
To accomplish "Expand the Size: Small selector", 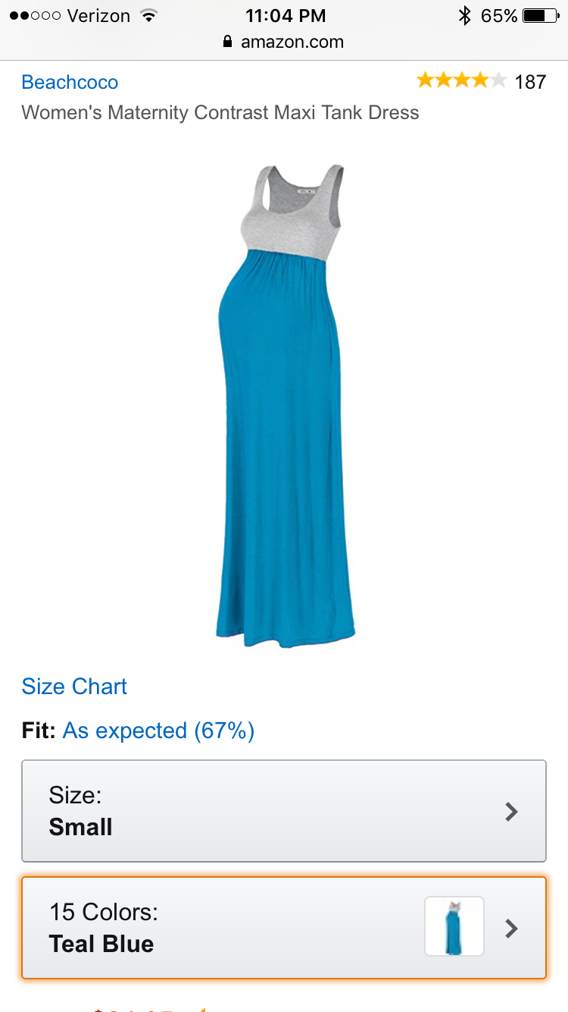I will click(284, 811).
